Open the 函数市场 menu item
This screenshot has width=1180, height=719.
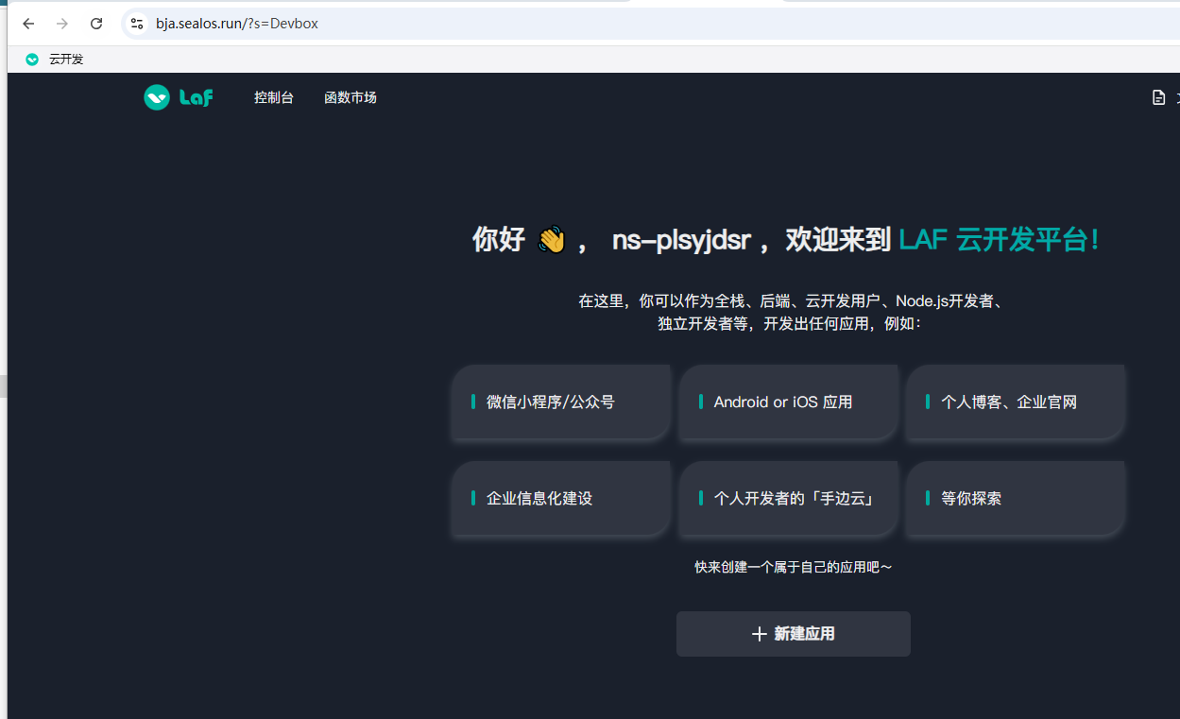coord(351,97)
